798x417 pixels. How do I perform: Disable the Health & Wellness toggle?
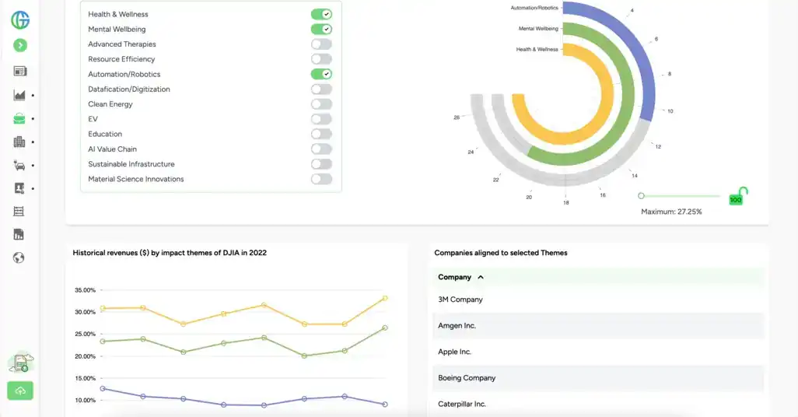point(321,14)
